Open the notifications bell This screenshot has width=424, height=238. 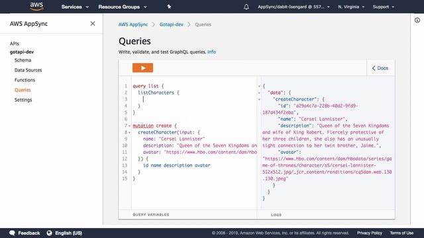coord(246,7)
